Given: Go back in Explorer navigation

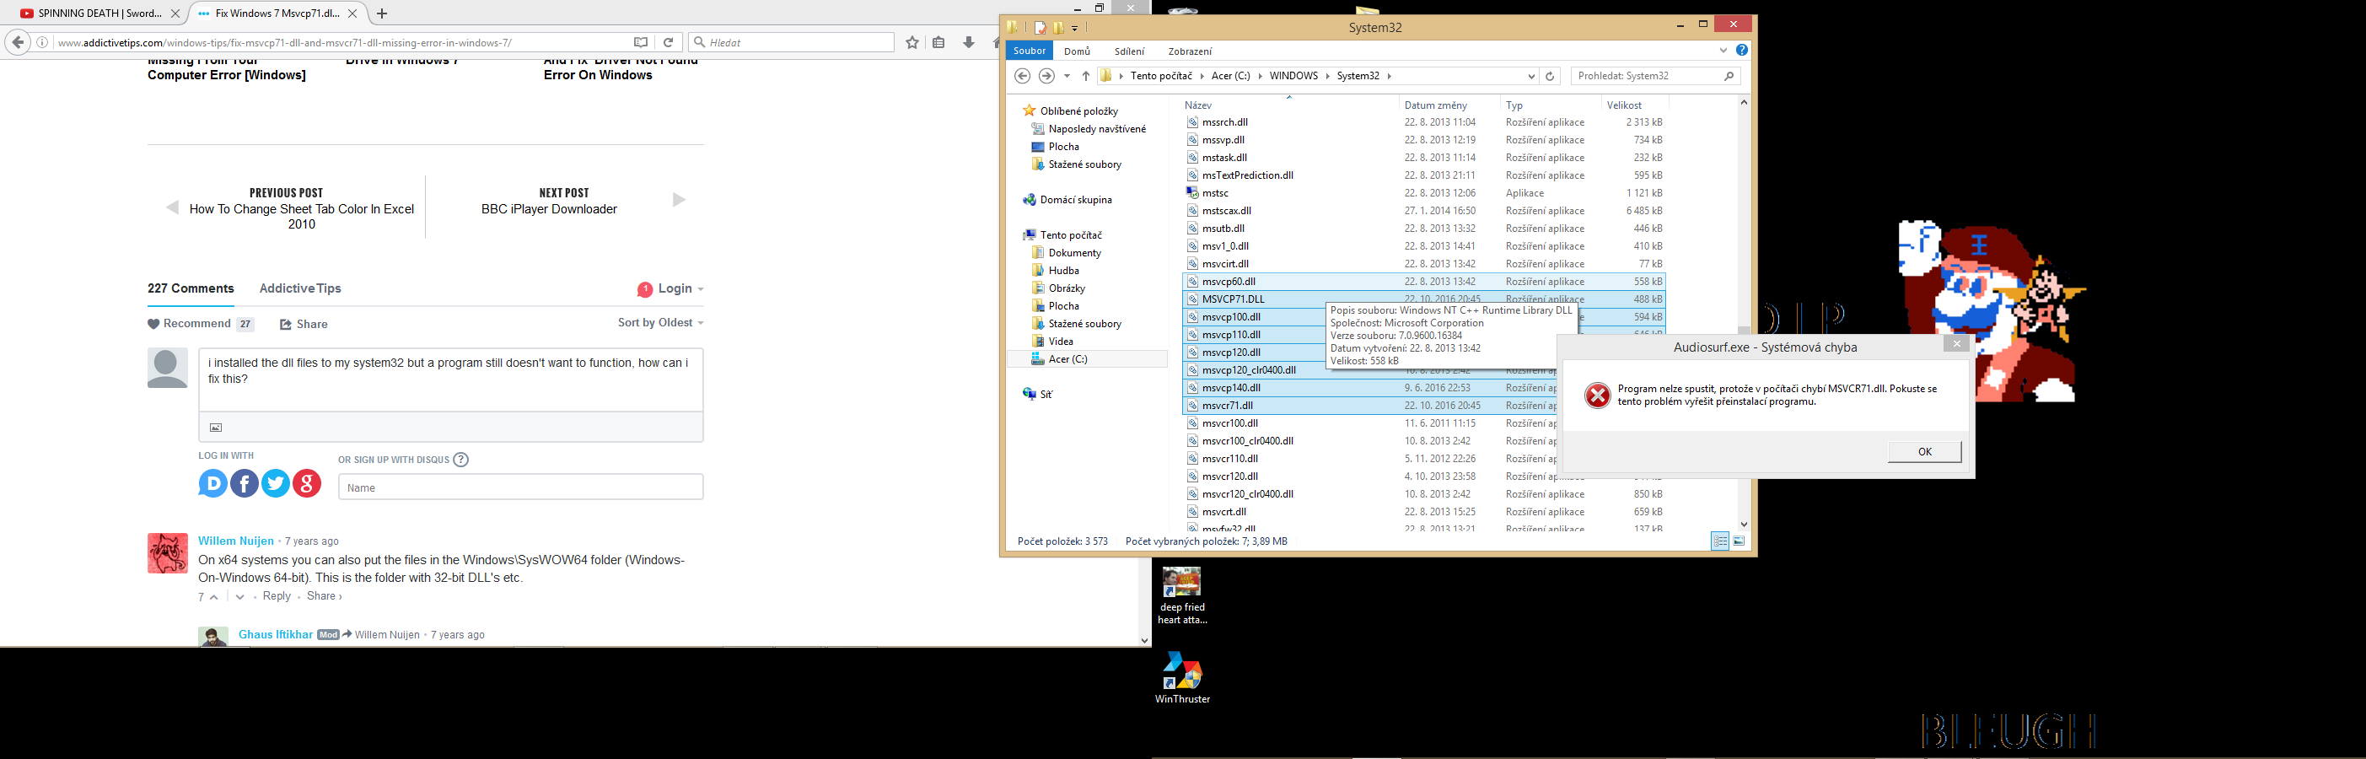Looking at the screenshot, I should [1022, 76].
